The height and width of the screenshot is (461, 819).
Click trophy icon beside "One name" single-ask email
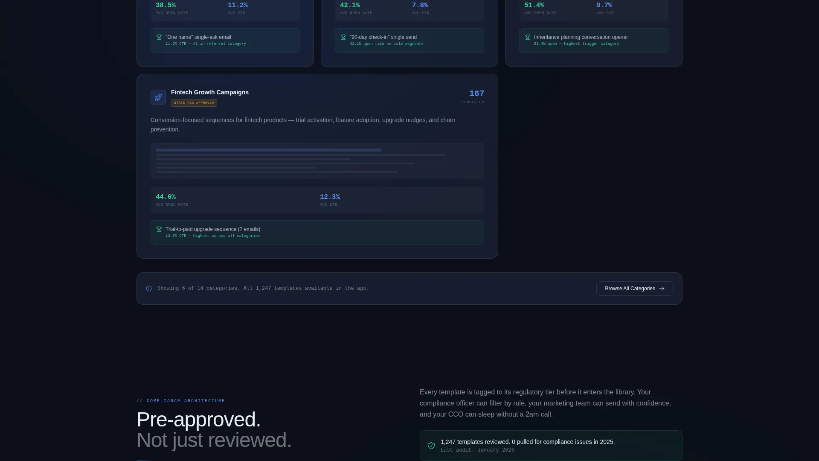coord(159,38)
